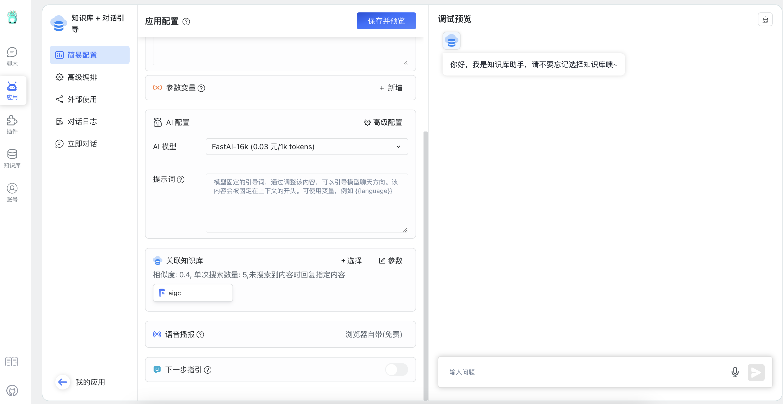Open the 聊天 chat section in sidebar

(x=12, y=57)
